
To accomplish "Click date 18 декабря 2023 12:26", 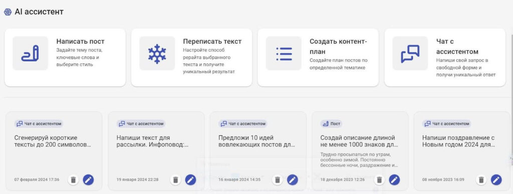I will tap(343, 180).
